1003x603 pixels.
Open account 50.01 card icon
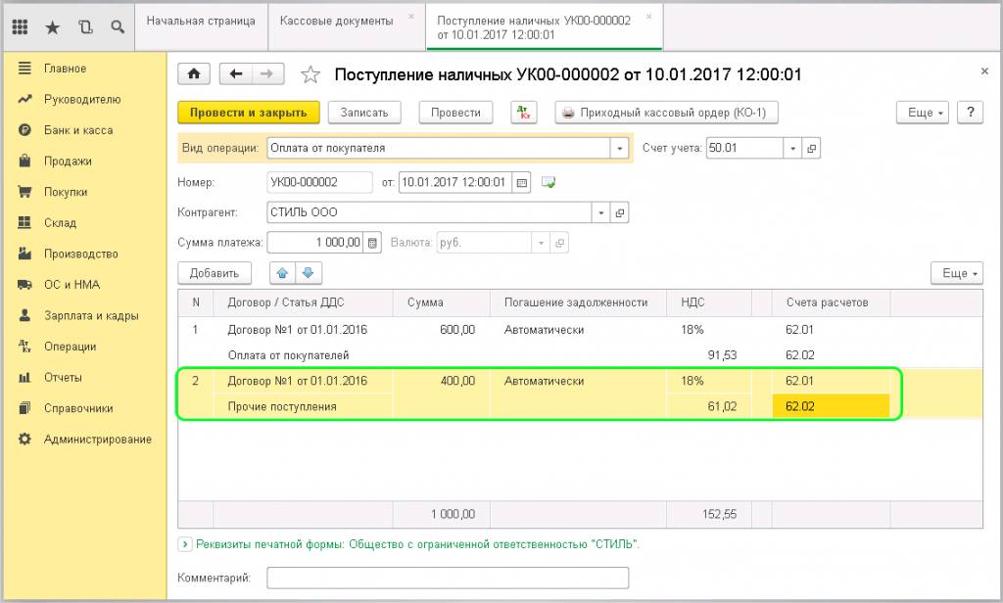811,148
